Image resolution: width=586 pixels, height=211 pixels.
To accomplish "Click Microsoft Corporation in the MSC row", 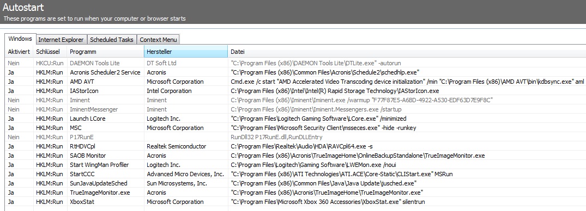I will coord(175,128).
